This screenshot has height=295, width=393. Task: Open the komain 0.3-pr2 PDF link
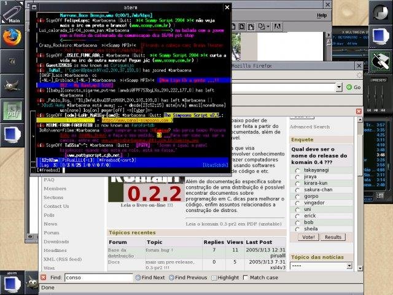233,224
